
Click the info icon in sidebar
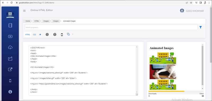point(10,92)
